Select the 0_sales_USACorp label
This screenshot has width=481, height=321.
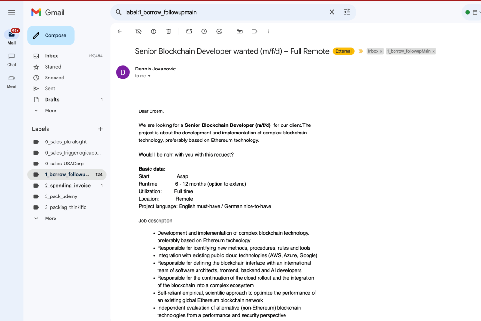point(67,164)
